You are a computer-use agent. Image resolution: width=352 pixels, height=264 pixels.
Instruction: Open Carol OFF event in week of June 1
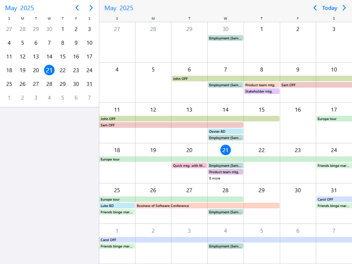coord(226,240)
